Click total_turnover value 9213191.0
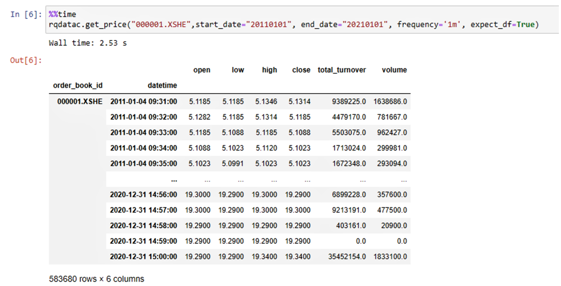The height and width of the screenshot is (286, 561). point(349,210)
